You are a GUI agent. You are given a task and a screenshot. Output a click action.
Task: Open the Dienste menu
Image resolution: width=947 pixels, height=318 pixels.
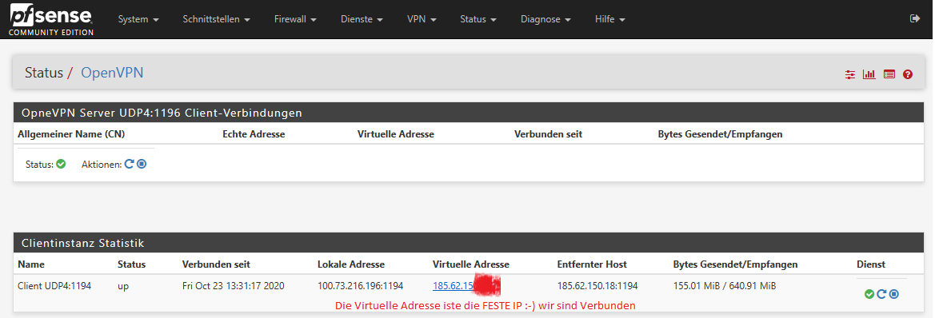(362, 19)
